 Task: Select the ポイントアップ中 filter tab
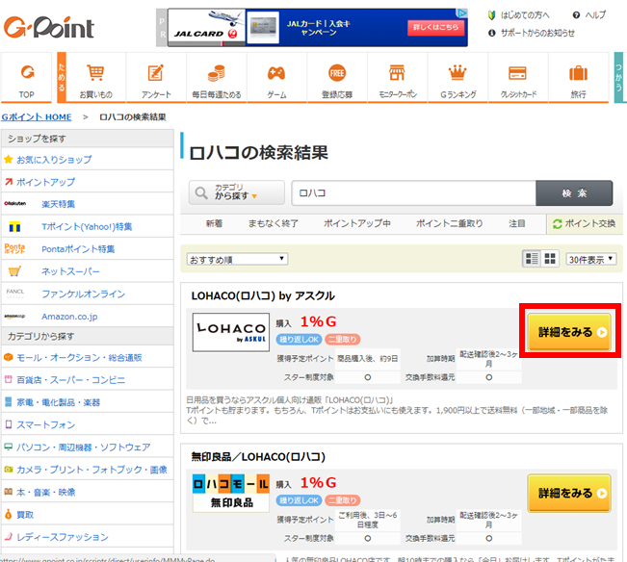coord(356,223)
